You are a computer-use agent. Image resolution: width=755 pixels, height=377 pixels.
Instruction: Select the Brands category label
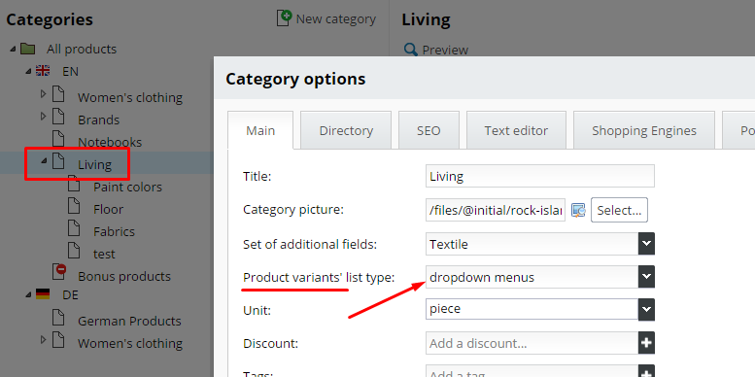click(x=98, y=120)
